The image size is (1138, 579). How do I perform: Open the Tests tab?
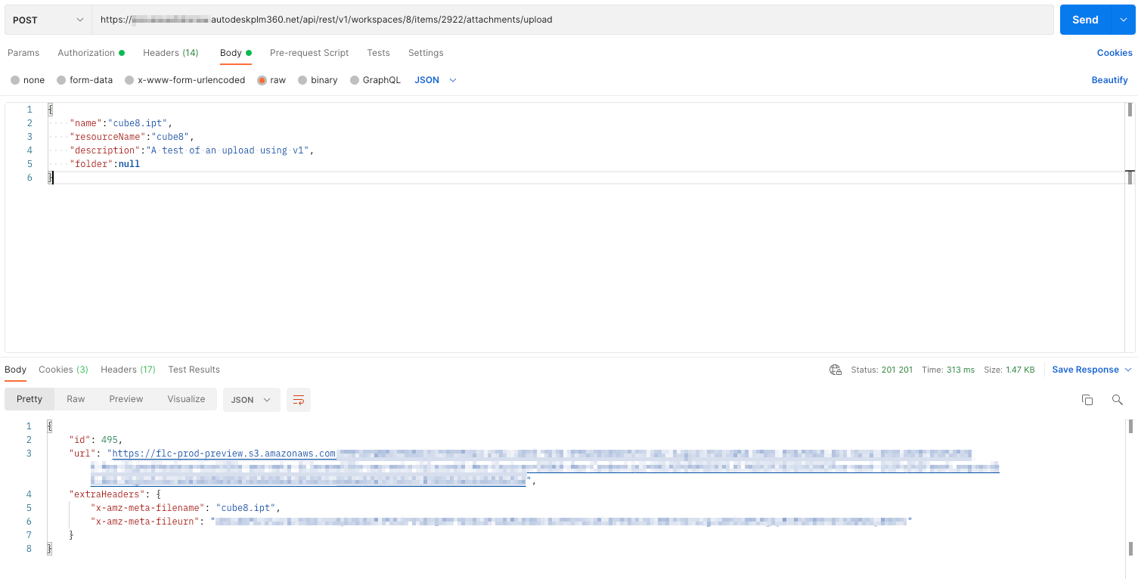tap(378, 53)
